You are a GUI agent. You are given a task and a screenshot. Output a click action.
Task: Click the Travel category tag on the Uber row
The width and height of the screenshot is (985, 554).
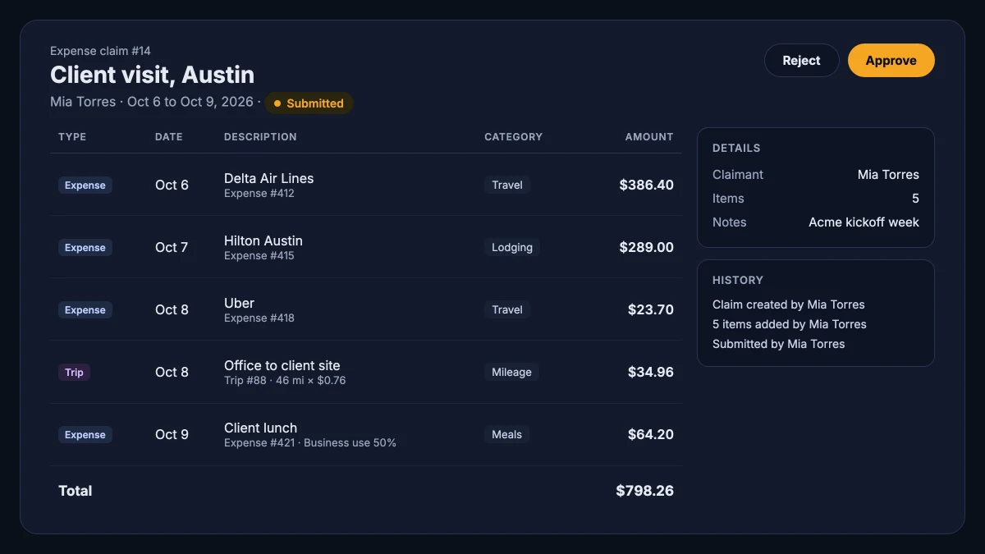507,310
